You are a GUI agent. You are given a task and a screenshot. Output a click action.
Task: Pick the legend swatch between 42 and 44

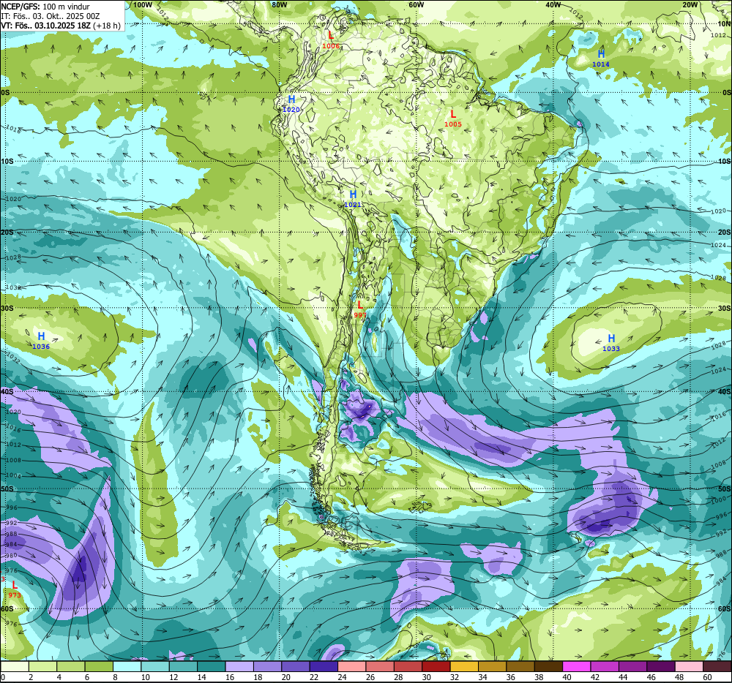point(605,666)
